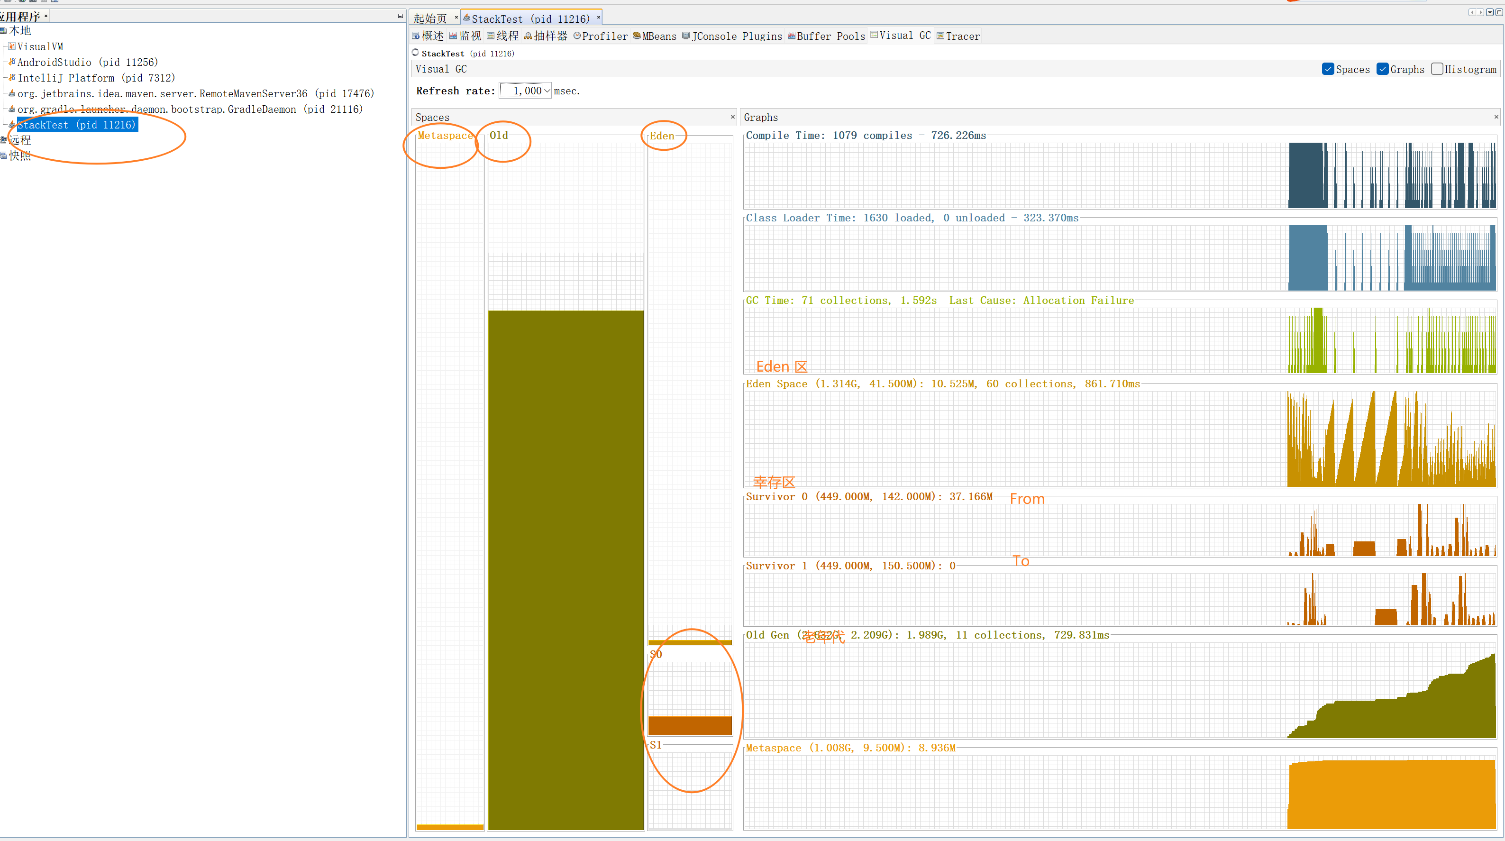Close the Graphs panel
The width and height of the screenshot is (1505, 841).
pyautogui.click(x=1496, y=117)
